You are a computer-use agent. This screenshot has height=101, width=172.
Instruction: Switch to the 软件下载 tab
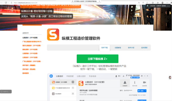(x=104, y=48)
